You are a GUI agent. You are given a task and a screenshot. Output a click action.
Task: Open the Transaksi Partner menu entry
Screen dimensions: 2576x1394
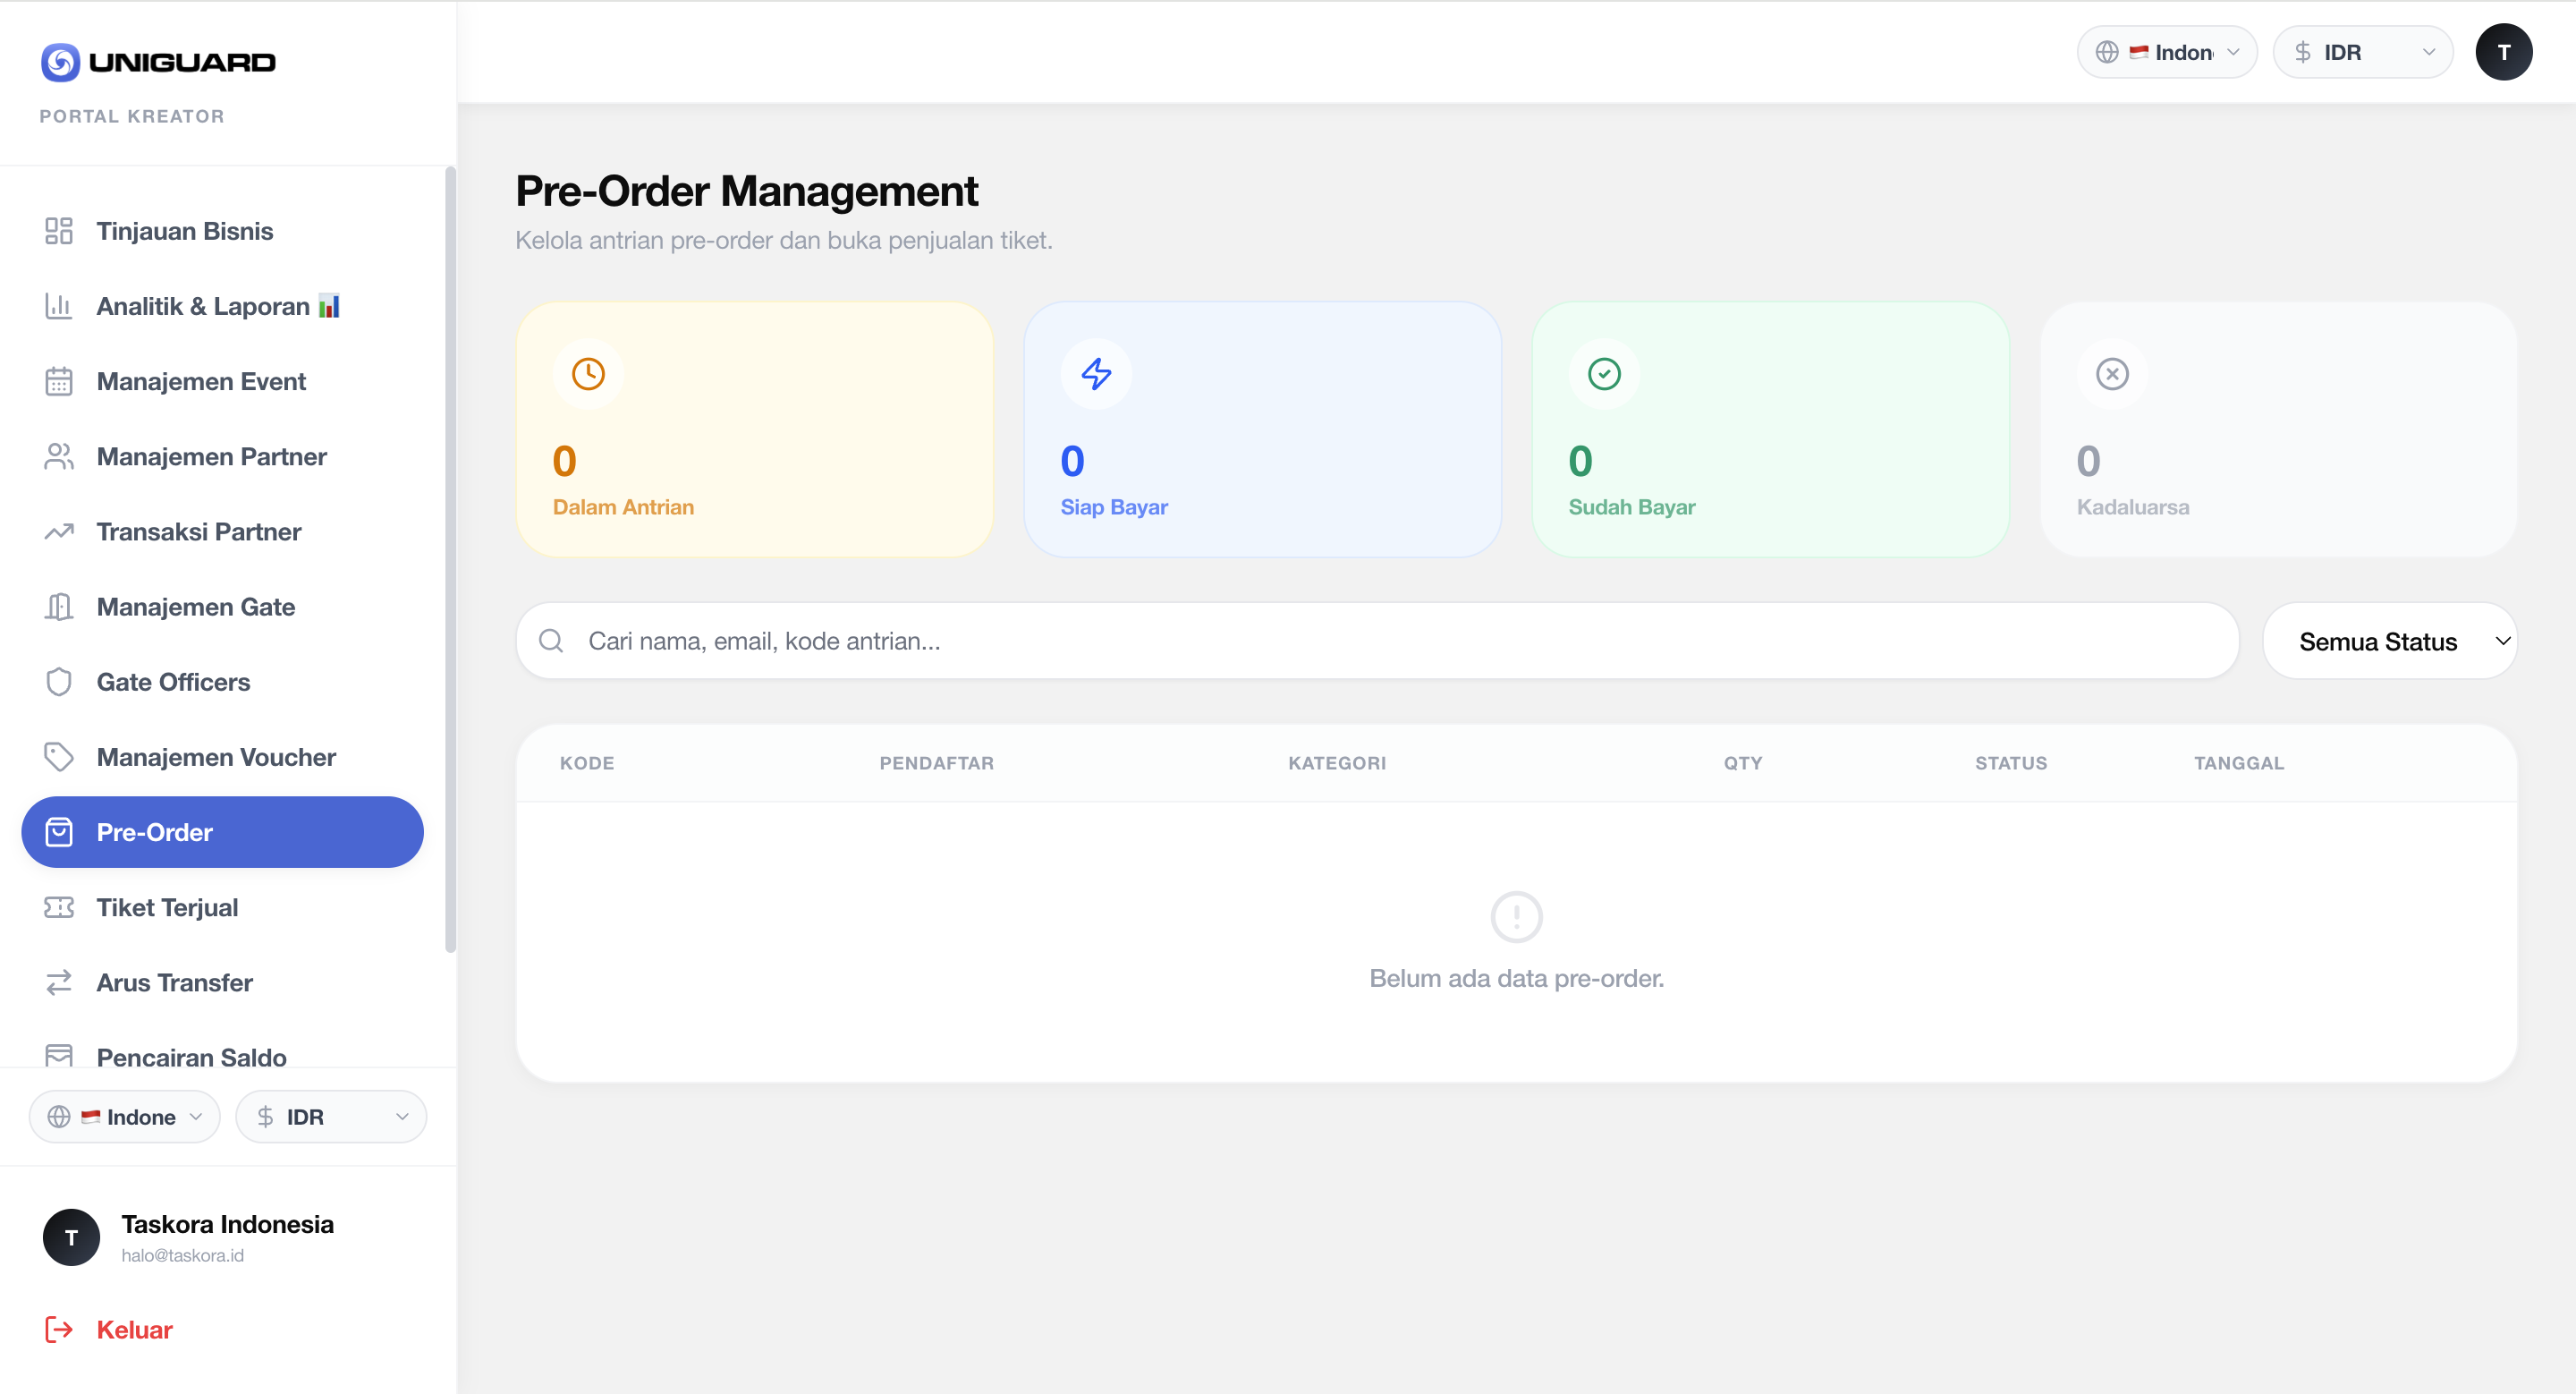click(x=198, y=531)
